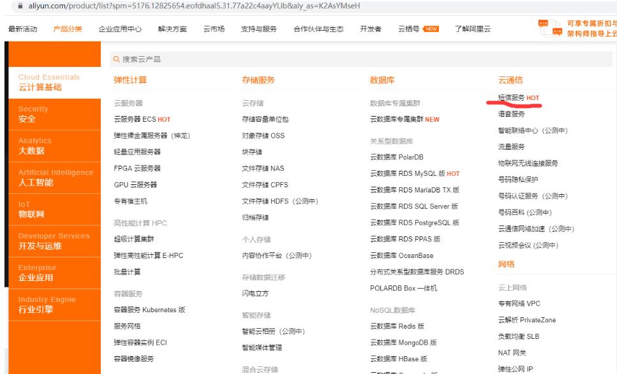Click the magnifier icon in the product search box

(x=117, y=59)
